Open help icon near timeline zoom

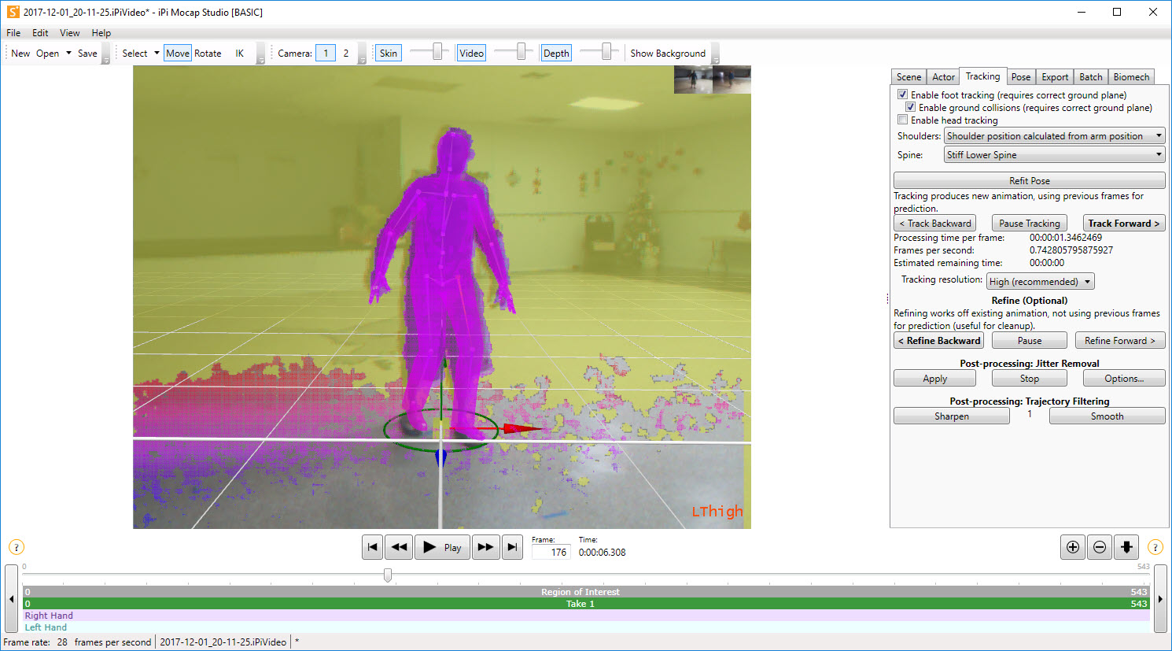click(x=1155, y=547)
